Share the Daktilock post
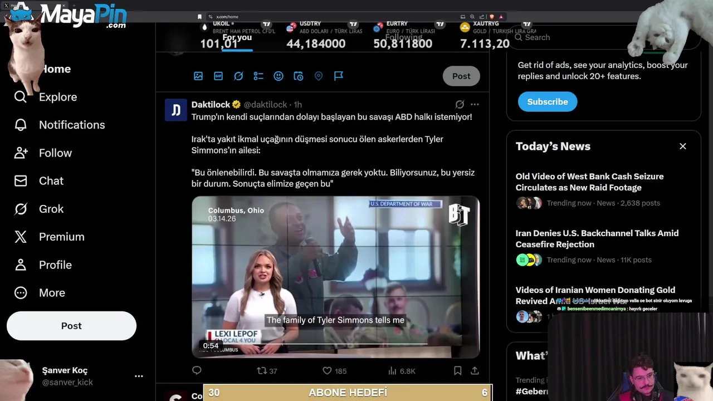 coord(475,370)
